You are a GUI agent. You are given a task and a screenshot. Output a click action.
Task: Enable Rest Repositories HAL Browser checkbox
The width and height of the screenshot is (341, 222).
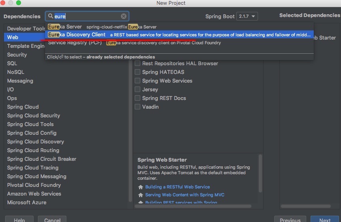138,64
